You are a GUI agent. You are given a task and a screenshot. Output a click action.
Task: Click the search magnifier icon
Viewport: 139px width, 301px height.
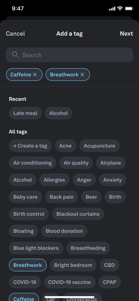[15, 55]
